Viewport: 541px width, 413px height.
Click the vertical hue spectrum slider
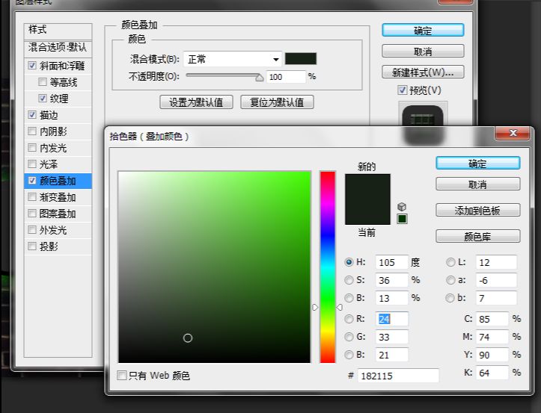[x=328, y=267]
